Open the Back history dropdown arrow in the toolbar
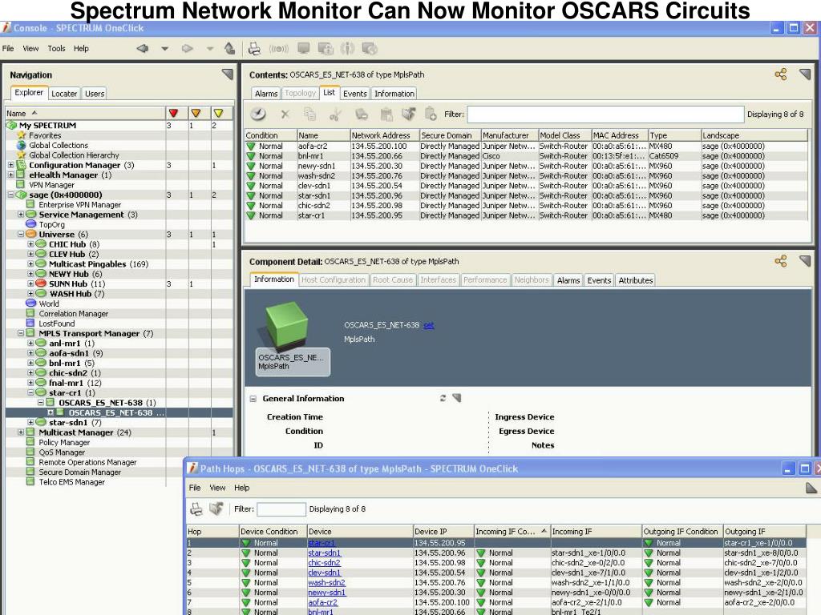 (x=164, y=49)
